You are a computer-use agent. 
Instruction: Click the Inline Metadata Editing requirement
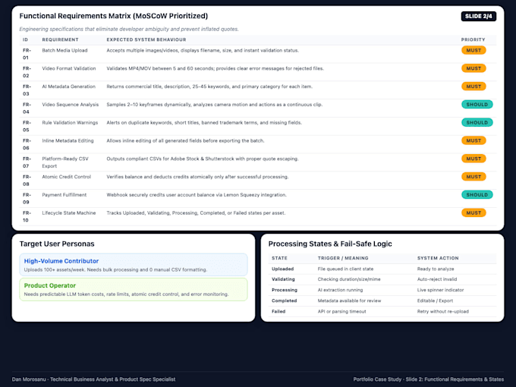click(x=68, y=140)
